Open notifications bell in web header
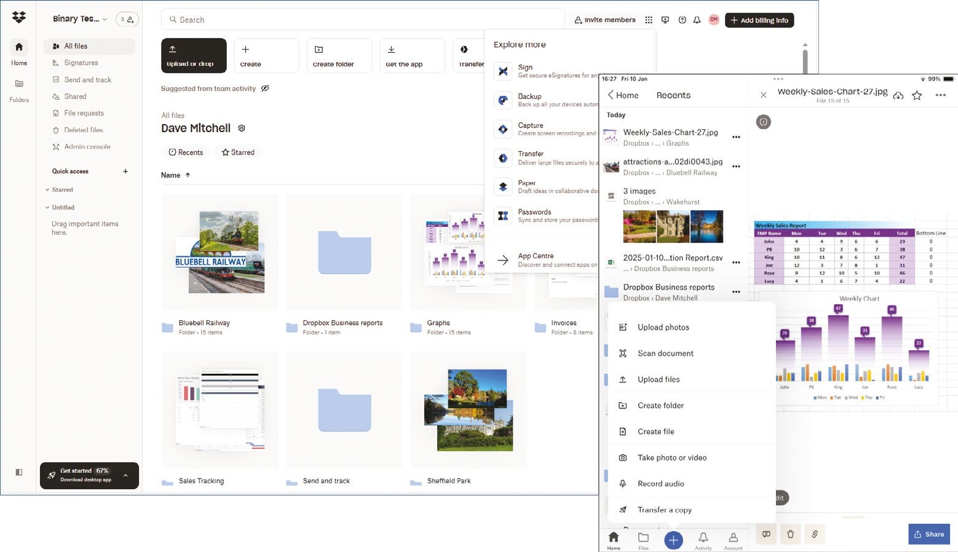Image resolution: width=958 pixels, height=552 pixels. click(x=697, y=20)
